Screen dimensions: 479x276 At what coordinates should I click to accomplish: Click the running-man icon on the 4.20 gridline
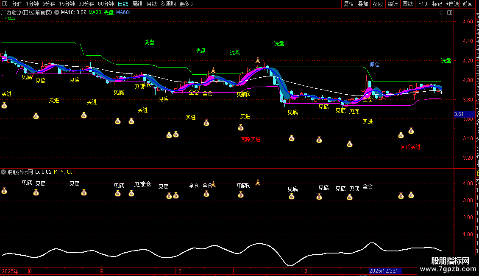point(258,60)
